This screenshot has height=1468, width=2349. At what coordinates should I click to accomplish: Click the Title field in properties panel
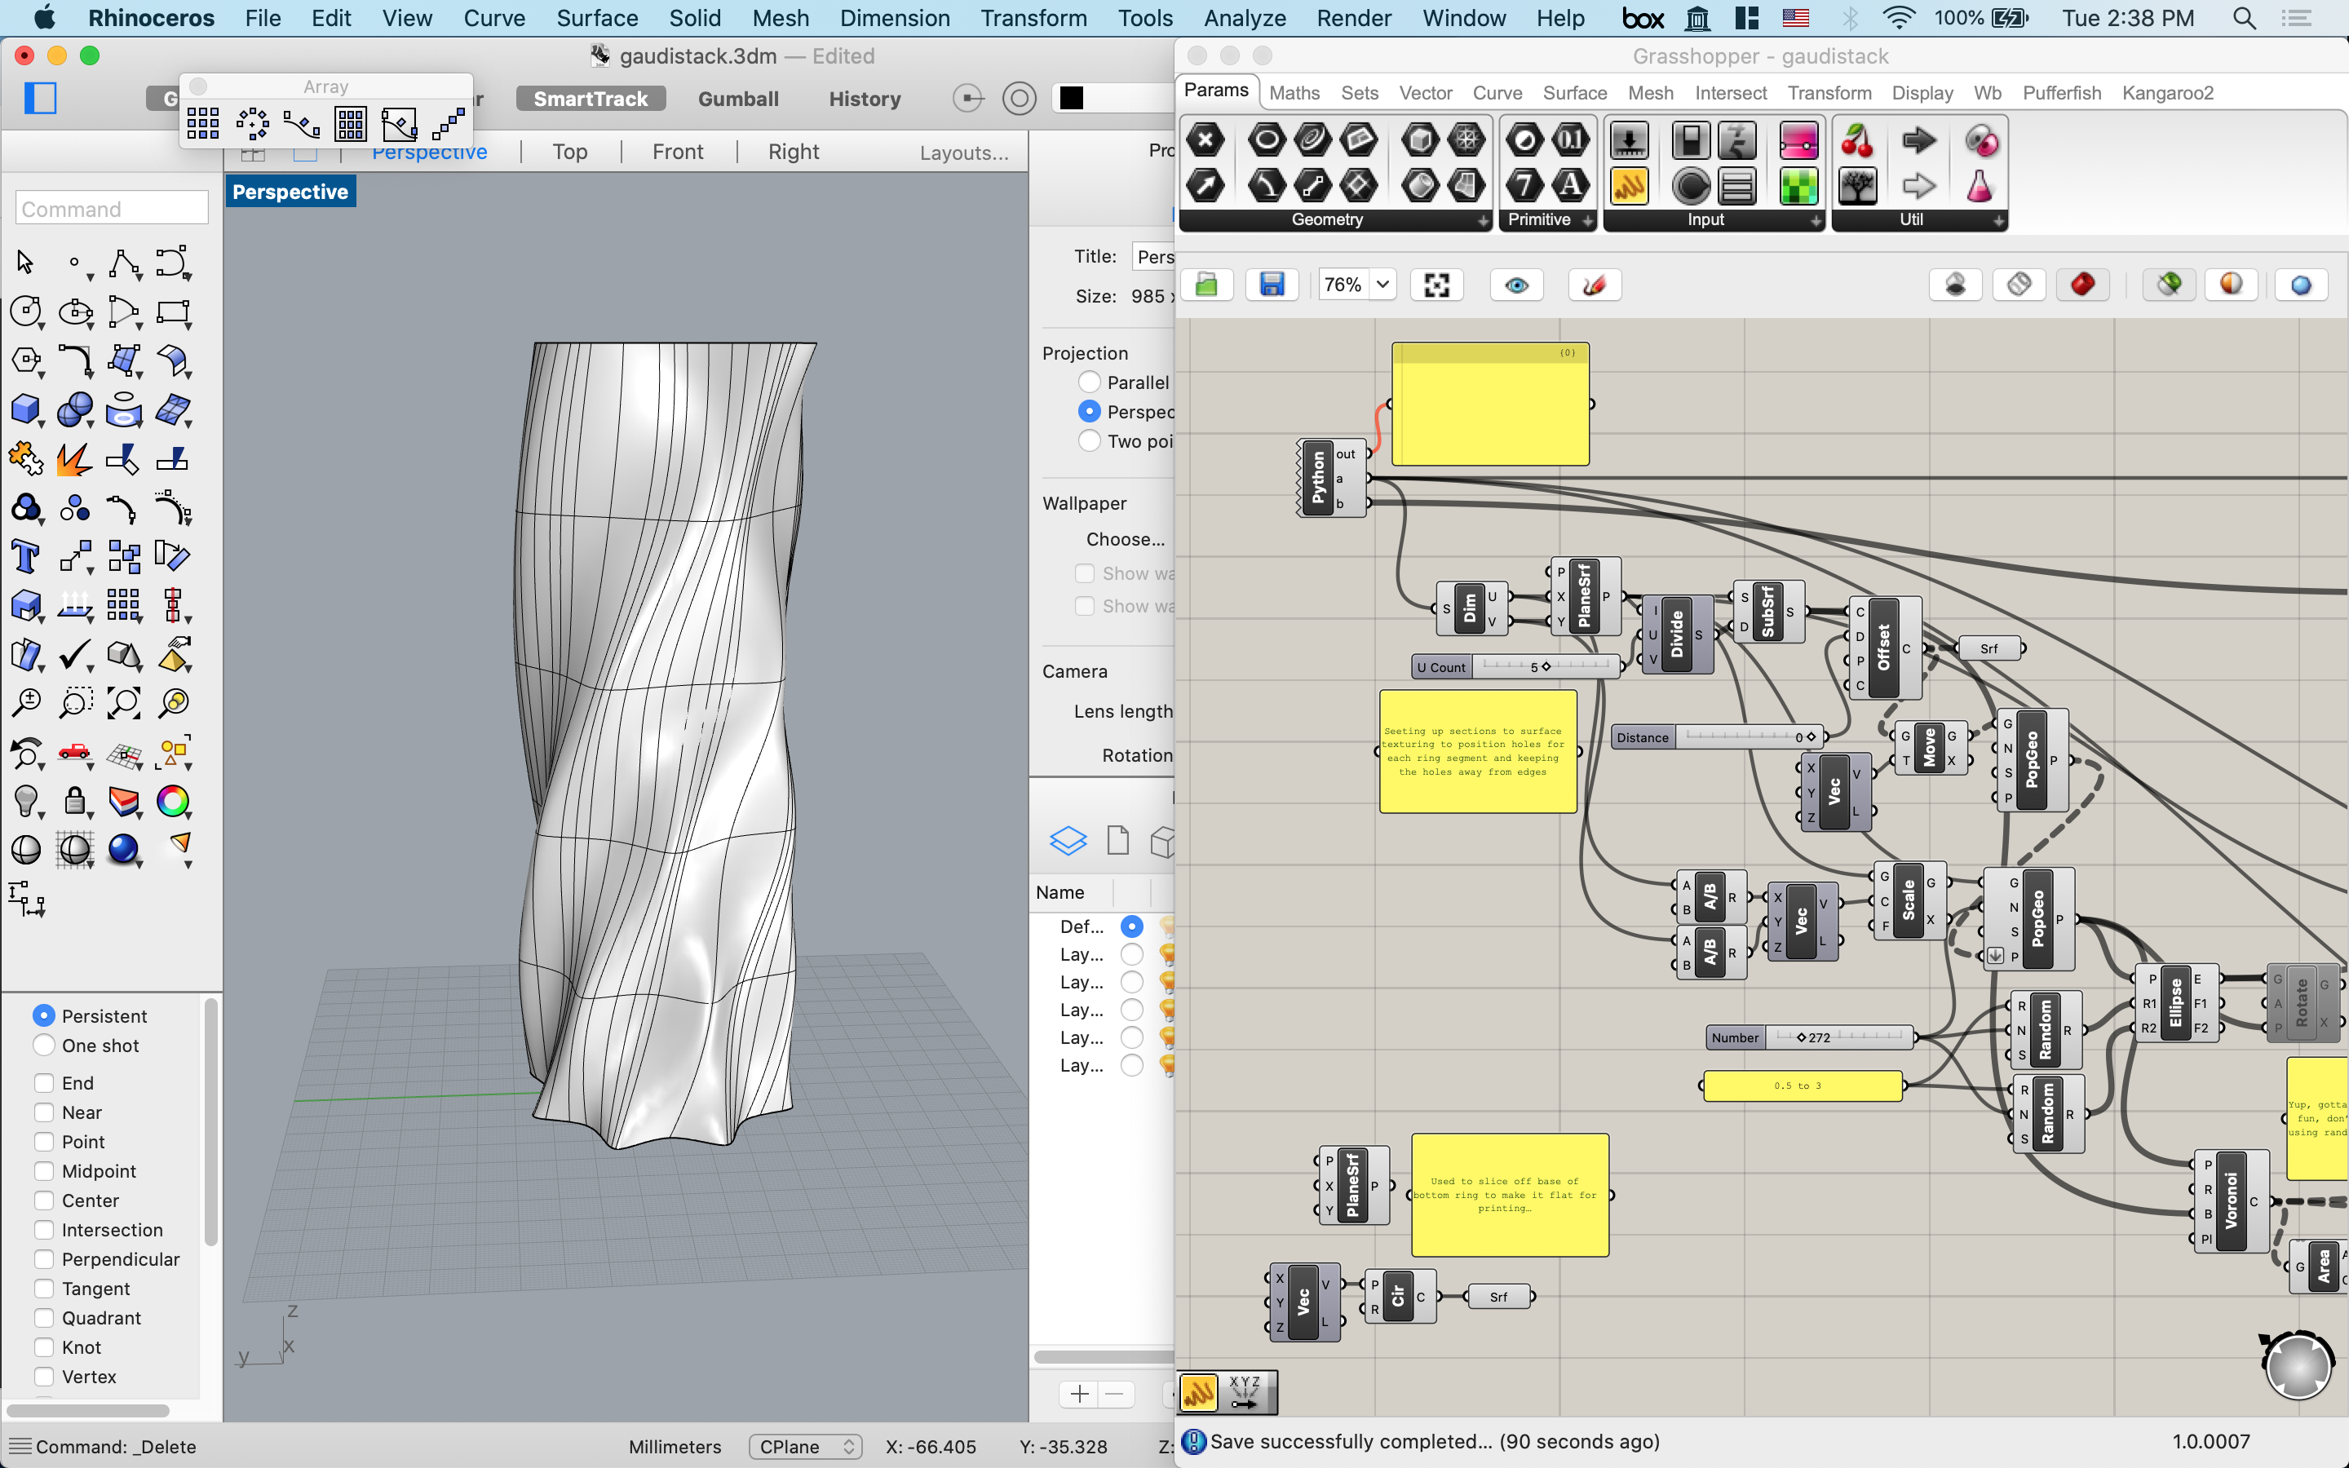tap(1153, 256)
